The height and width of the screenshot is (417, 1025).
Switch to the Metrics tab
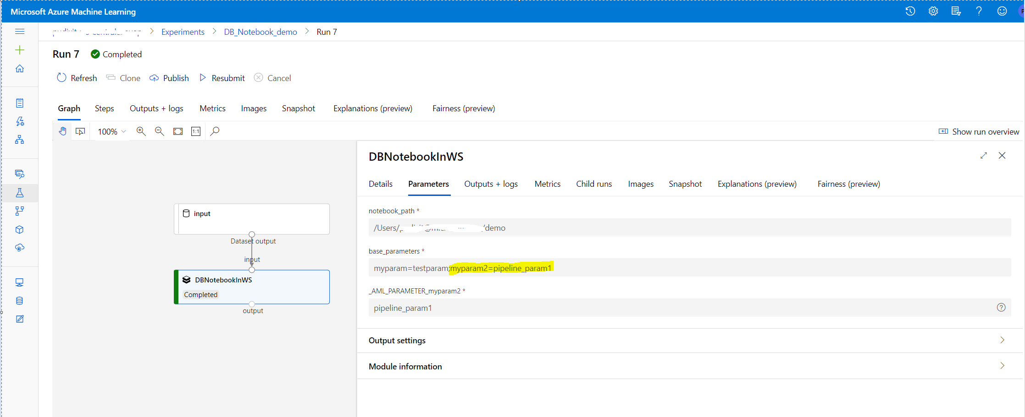(x=212, y=108)
